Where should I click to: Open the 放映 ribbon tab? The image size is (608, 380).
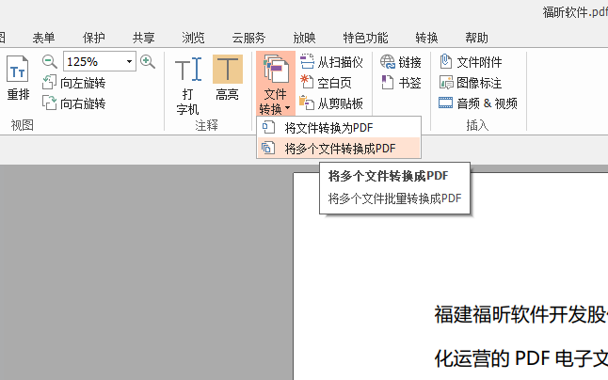click(x=304, y=38)
